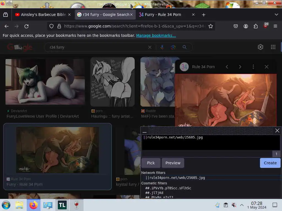282x211 pixels.
Task: Show site security info via padlock icon
Action: coord(59,26)
